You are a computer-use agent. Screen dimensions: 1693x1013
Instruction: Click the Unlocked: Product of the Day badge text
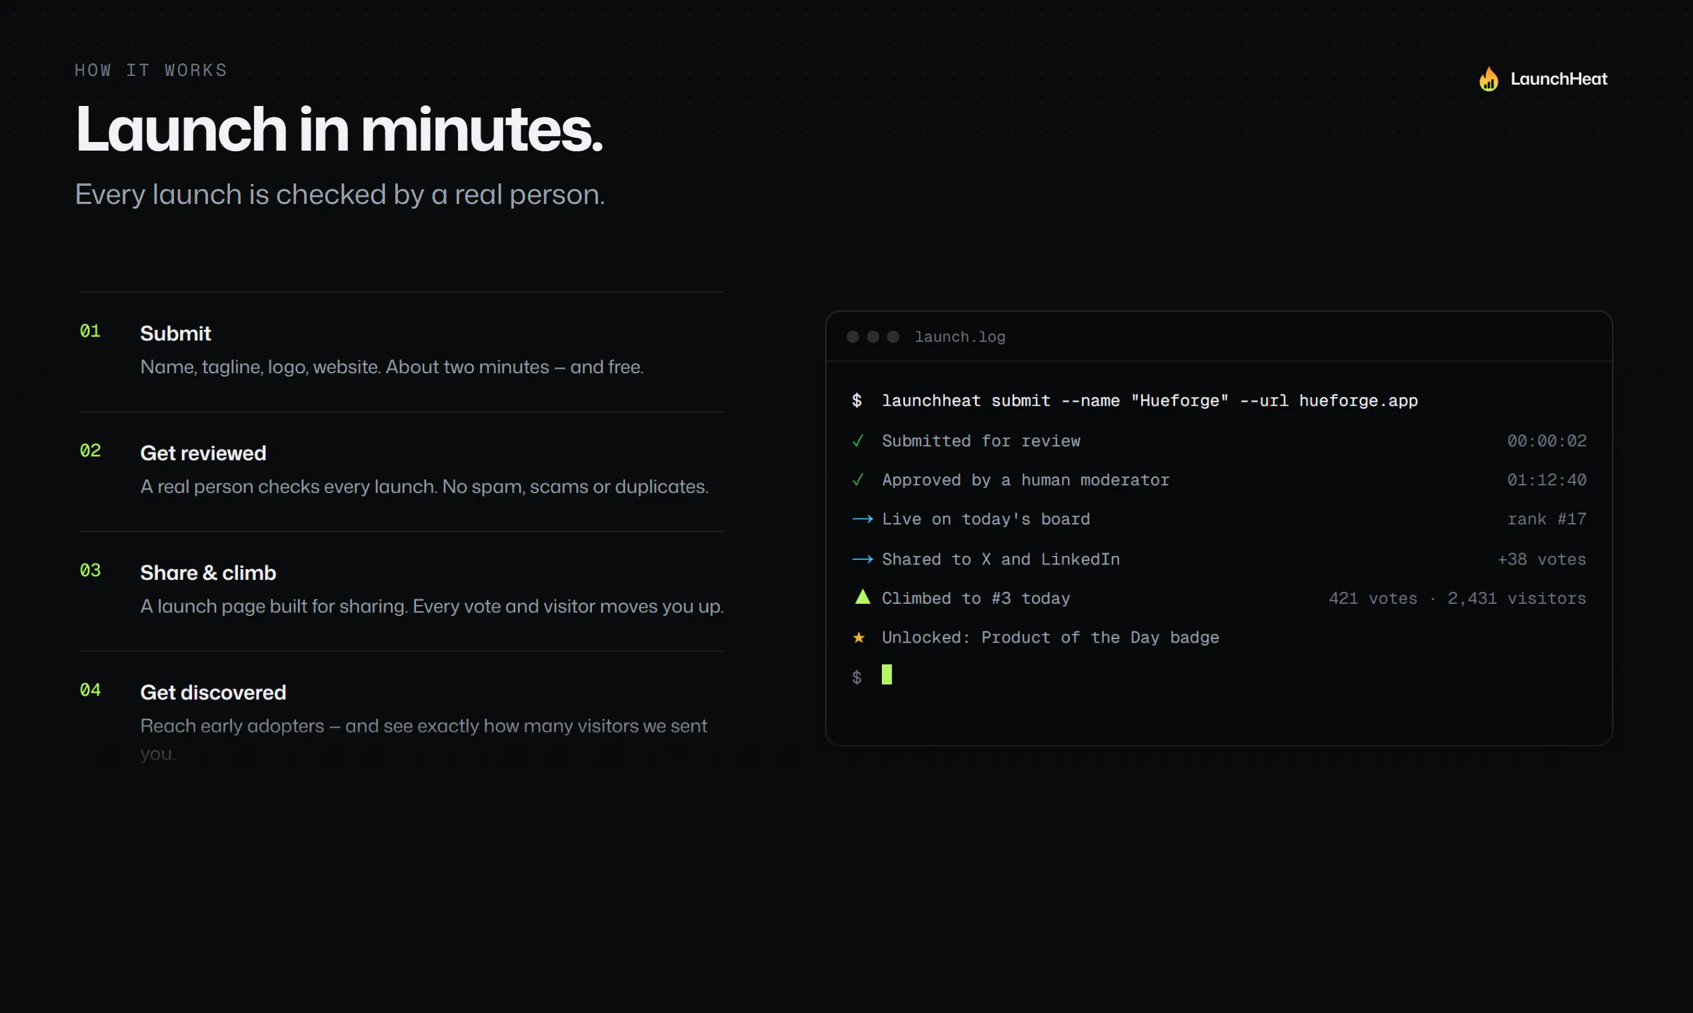pyautogui.click(x=1050, y=638)
